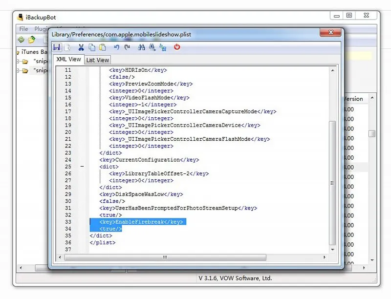Screen dimensions: 391x299
Task: Expand the second "snip" backup tree node
Action: pos(18,70)
